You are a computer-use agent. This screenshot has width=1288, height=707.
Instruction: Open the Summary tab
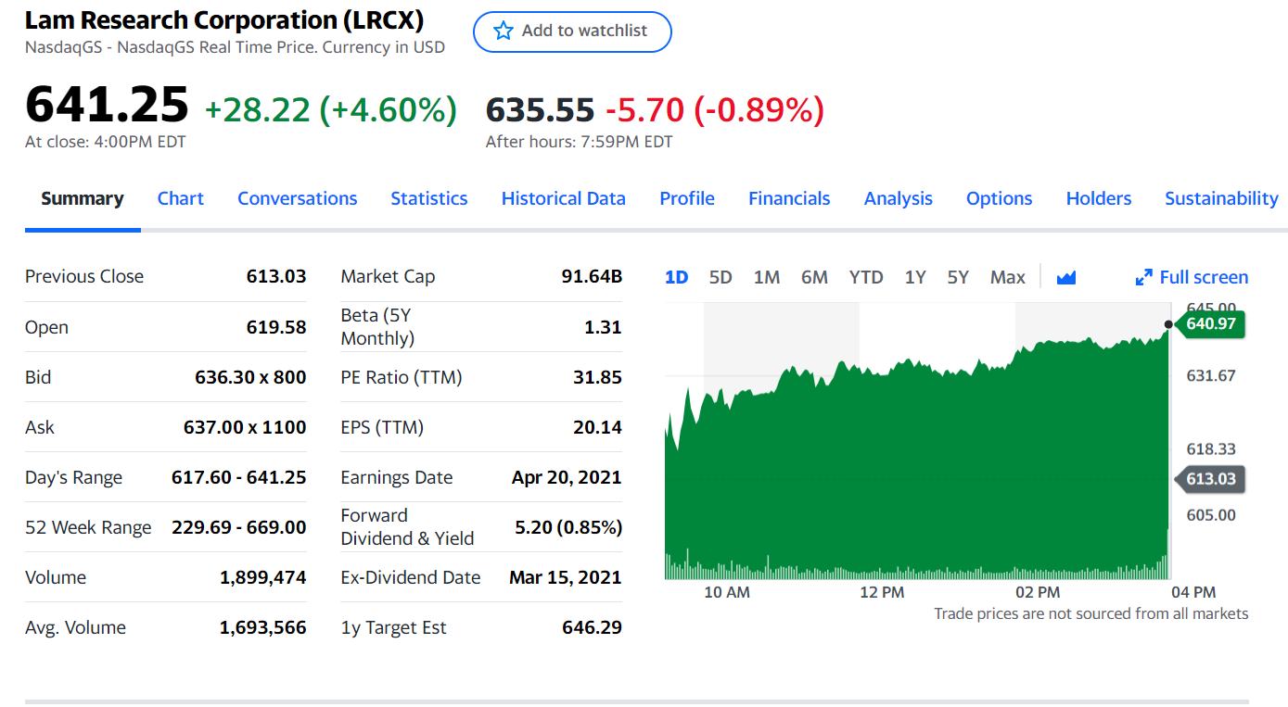point(83,198)
